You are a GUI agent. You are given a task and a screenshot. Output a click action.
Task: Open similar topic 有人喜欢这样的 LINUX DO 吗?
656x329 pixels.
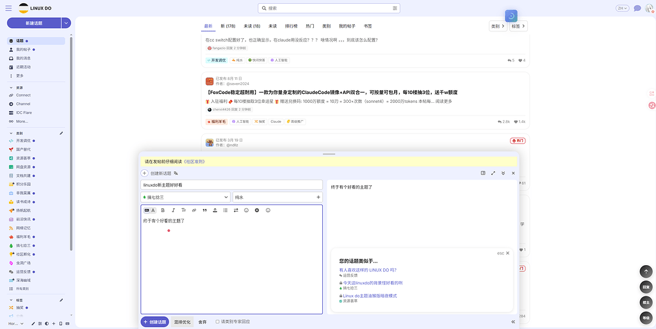click(x=368, y=270)
